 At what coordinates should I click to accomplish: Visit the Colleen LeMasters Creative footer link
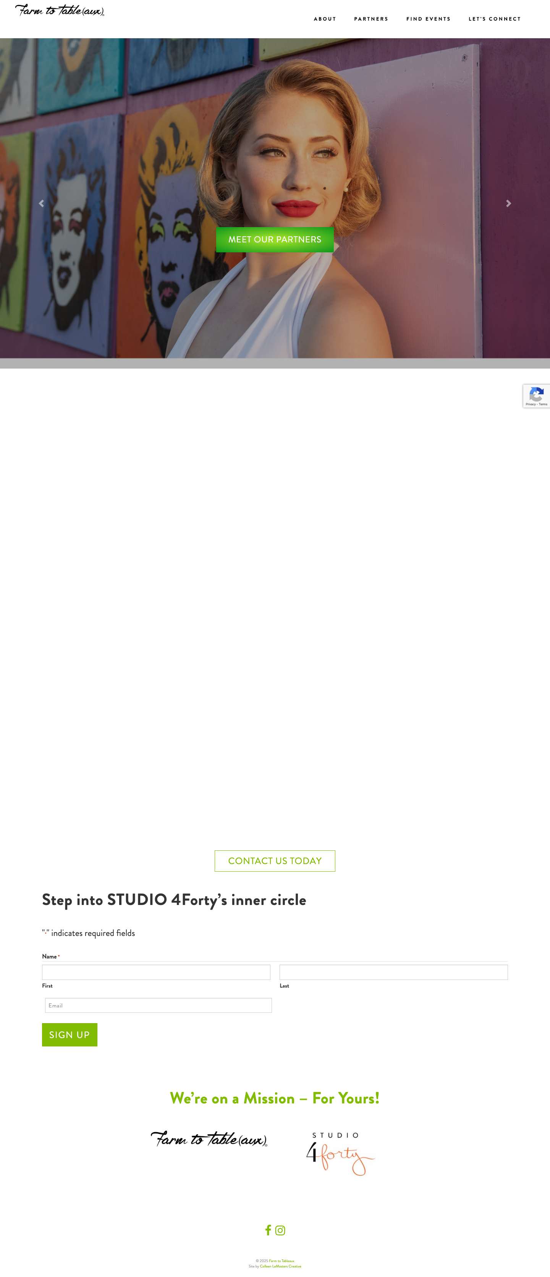coord(281,1266)
